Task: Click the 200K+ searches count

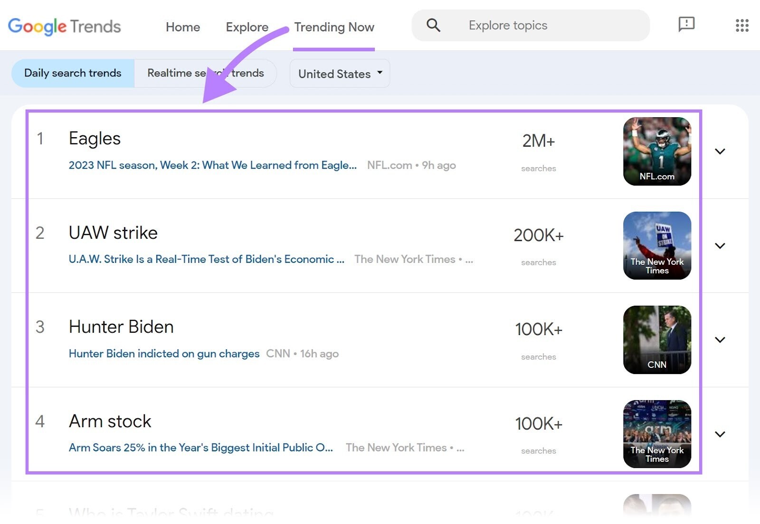Action: click(538, 235)
